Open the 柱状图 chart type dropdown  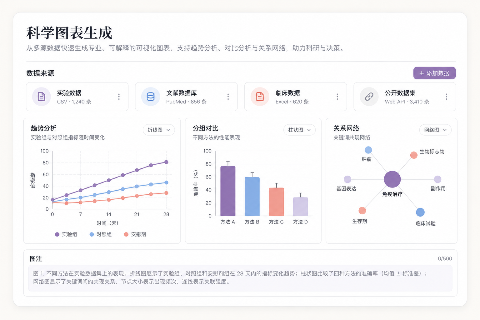pos(299,130)
